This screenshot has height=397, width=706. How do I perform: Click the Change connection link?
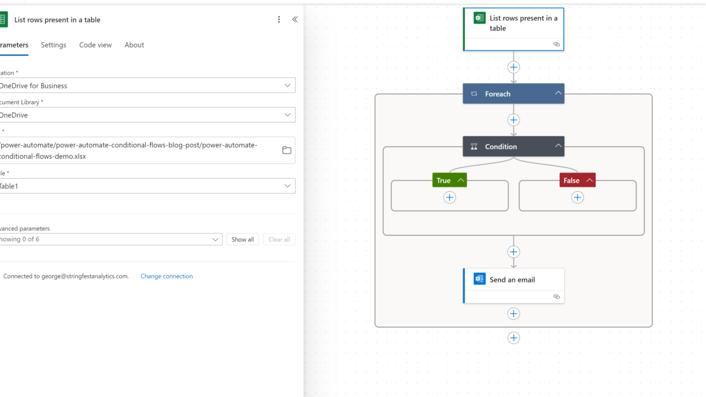[167, 276]
